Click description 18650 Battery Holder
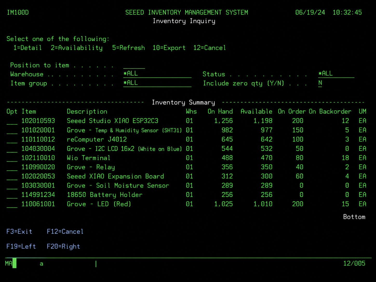Screen dimensions: 376x282 pos(105,195)
